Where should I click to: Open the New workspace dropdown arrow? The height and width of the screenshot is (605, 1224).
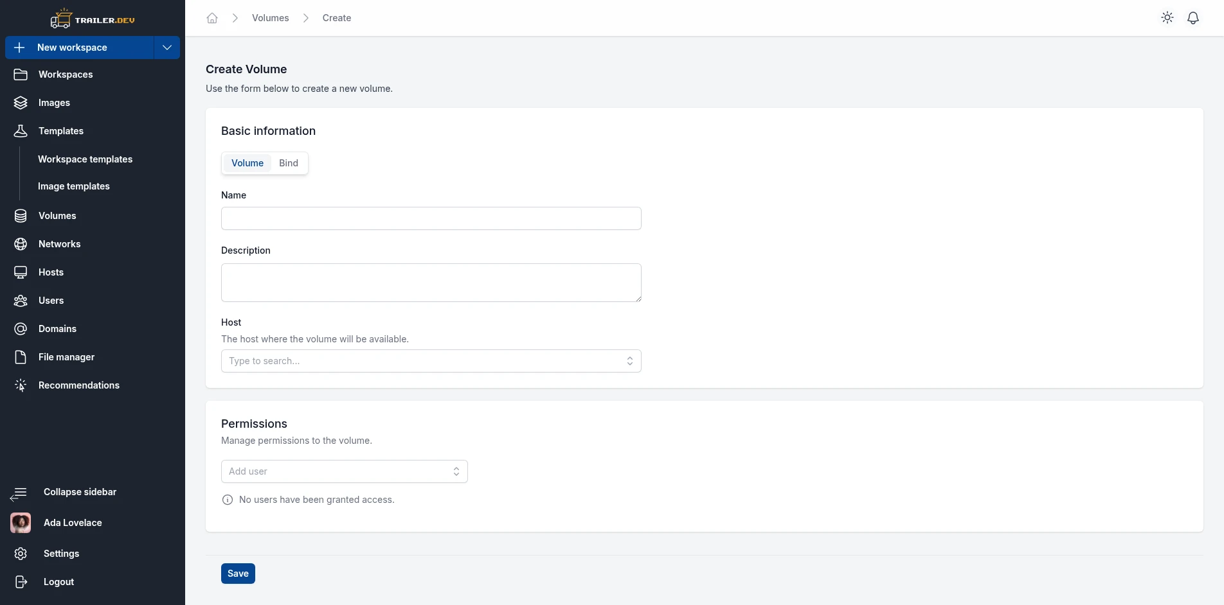[167, 48]
